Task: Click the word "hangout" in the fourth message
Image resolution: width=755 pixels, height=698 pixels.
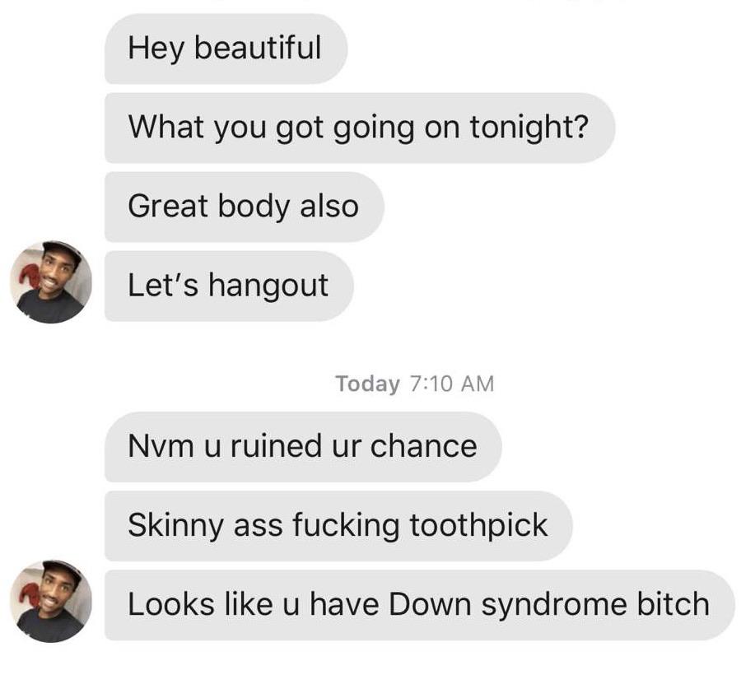Action: (268, 286)
